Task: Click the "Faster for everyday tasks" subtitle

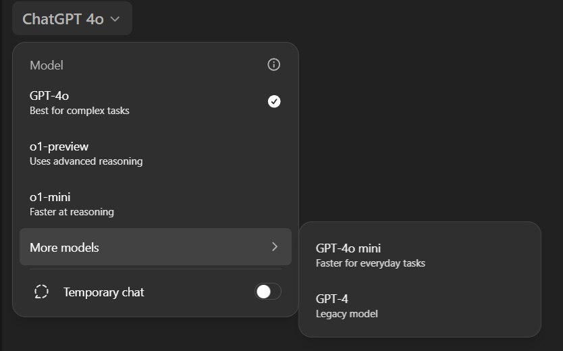Action: click(371, 263)
